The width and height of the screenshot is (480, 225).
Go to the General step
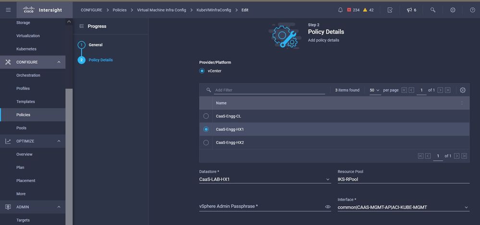pyautogui.click(x=96, y=45)
